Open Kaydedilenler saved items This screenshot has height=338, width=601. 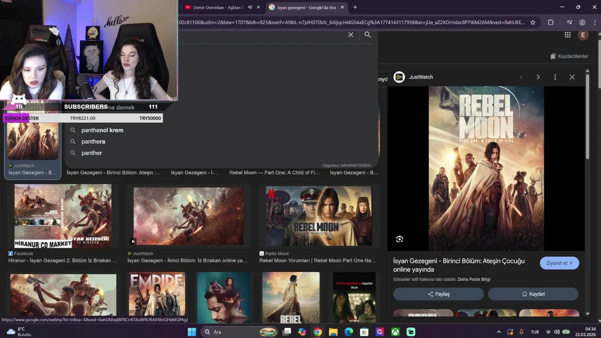click(569, 56)
